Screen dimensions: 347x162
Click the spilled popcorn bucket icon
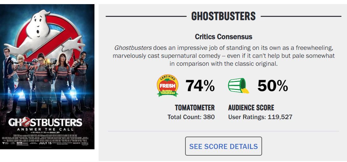point(238,86)
